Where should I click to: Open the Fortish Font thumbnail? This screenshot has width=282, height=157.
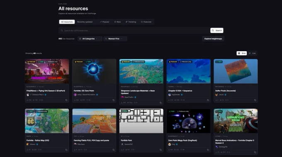click(x=141, y=121)
